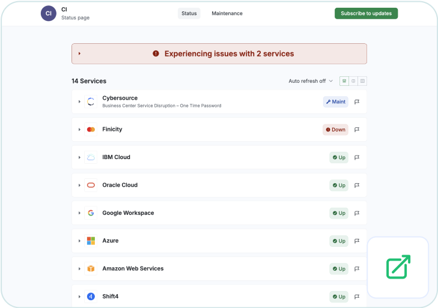Image resolution: width=438 pixels, height=308 pixels.
Task: Click the Oracle Cloud logo icon
Action: pos(91,185)
